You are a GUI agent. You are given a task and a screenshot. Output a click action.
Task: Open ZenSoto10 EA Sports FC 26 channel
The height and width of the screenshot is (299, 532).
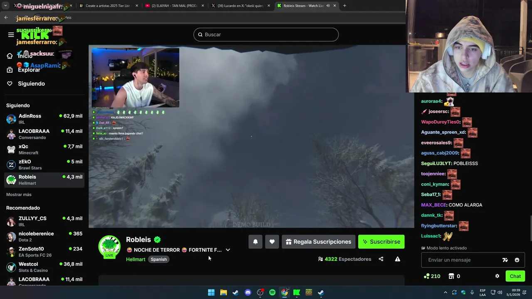[44, 252]
